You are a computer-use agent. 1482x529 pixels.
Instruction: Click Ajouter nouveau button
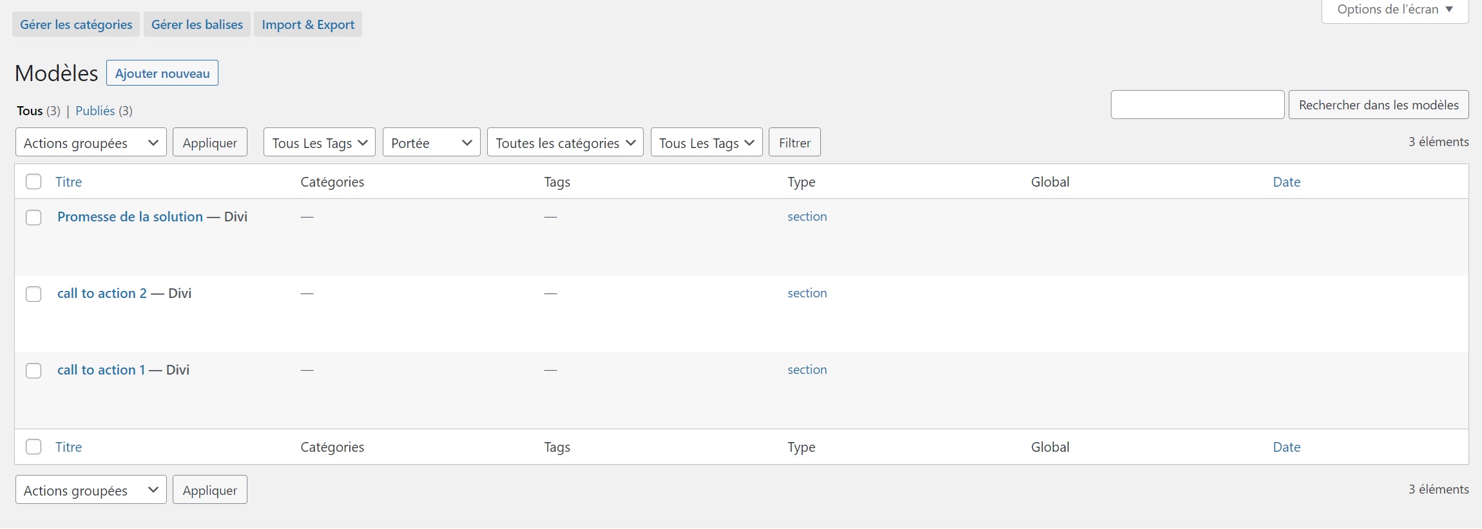tap(162, 73)
